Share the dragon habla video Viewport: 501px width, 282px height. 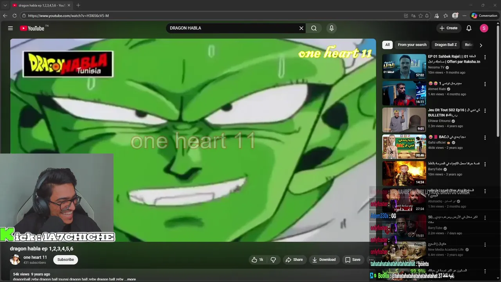coord(294,260)
